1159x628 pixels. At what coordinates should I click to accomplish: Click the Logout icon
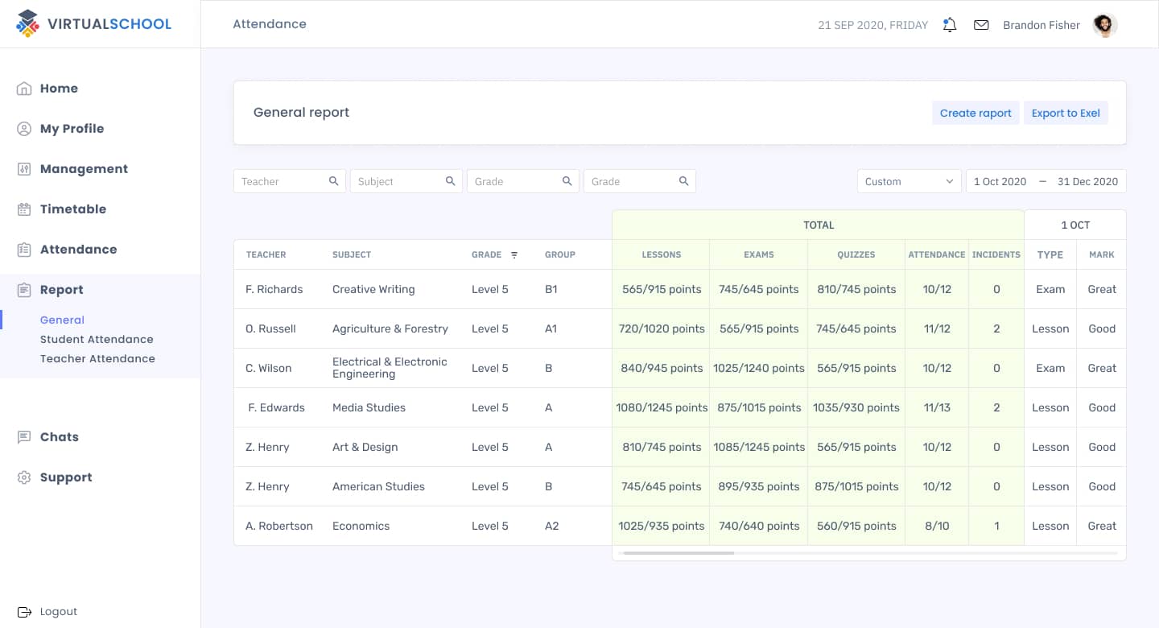[24, 612]
